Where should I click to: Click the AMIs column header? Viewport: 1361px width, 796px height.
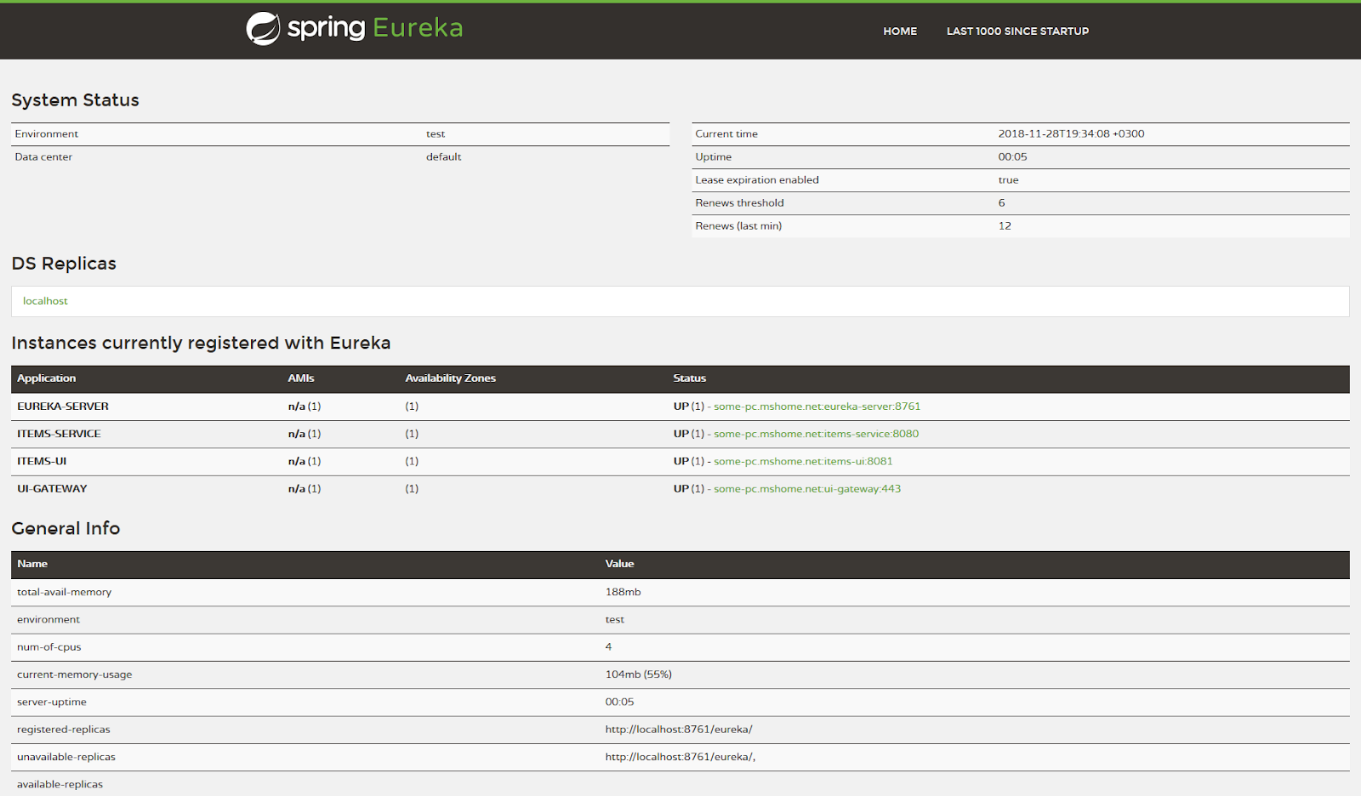(301, 378)
